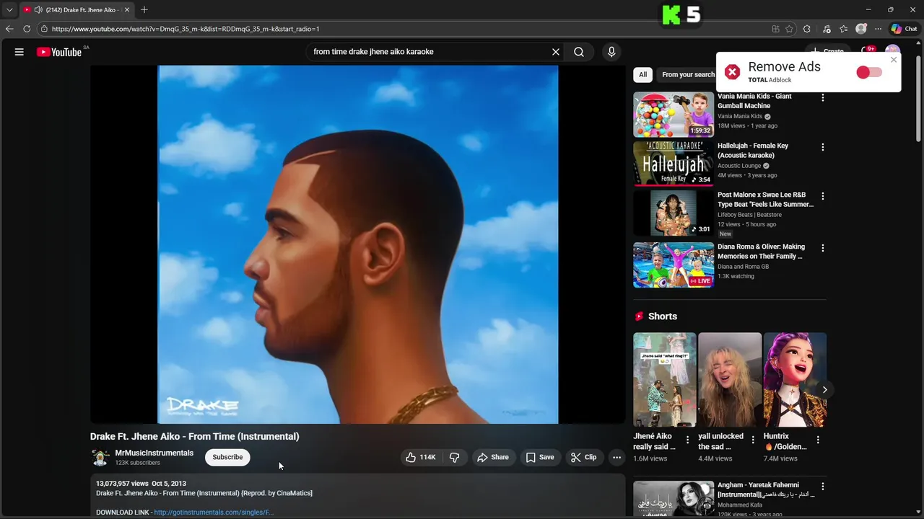Open options for Post Malone type beat
The width and height of the screenshot is (924, 519).
pyautogui.click(x=822, y=196)
